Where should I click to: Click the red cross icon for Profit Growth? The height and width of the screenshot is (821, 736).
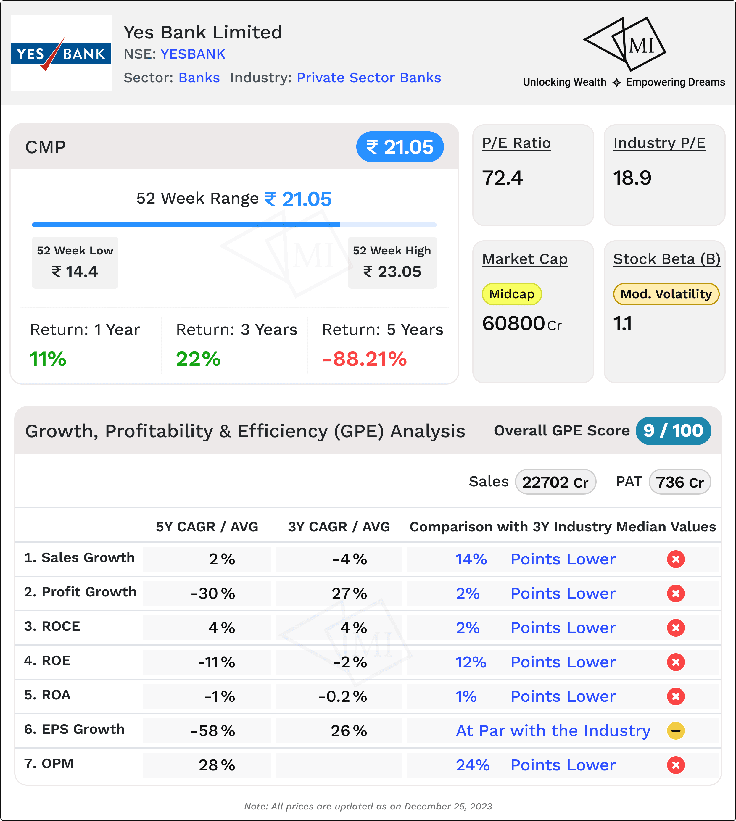675,593
